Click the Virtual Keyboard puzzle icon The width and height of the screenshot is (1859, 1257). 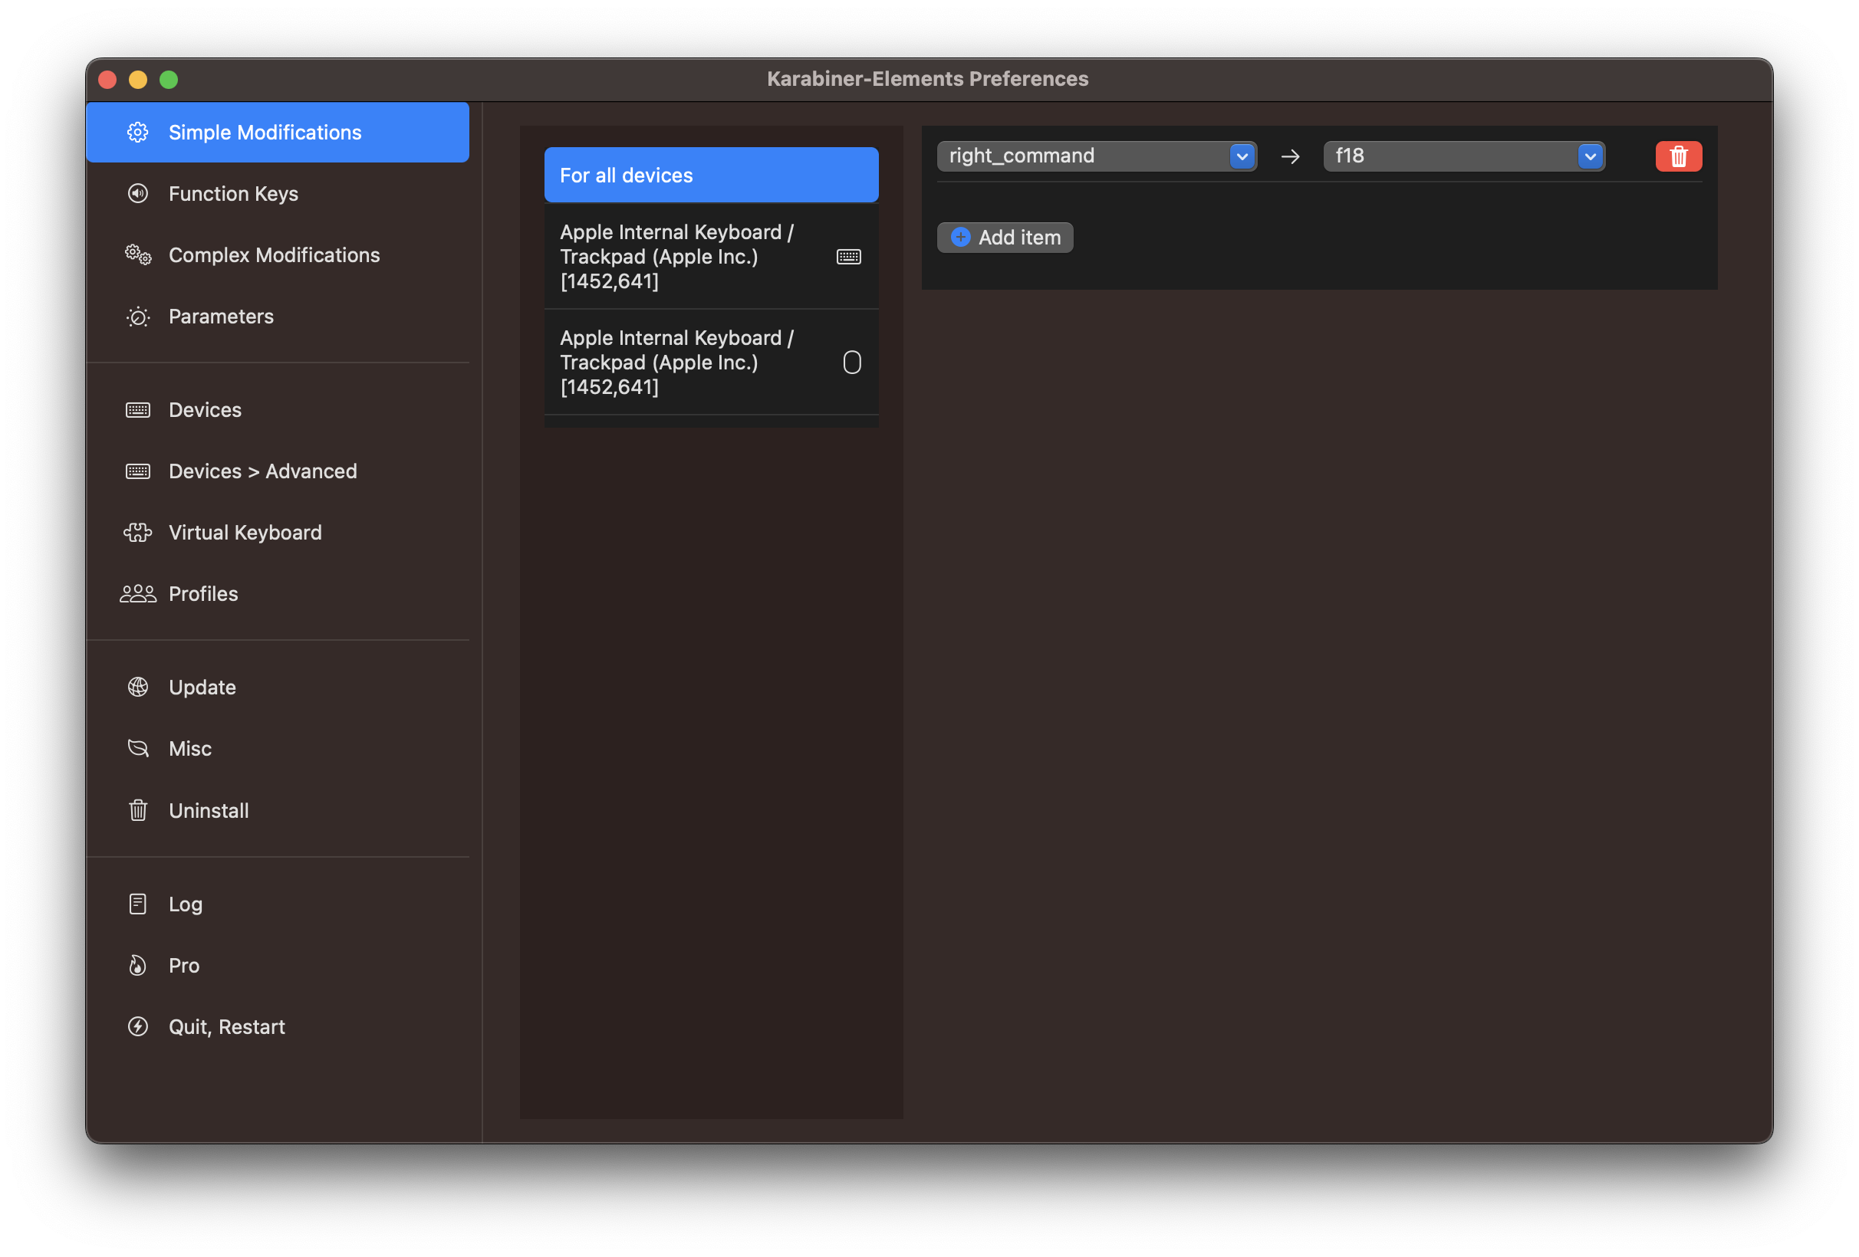137,533
